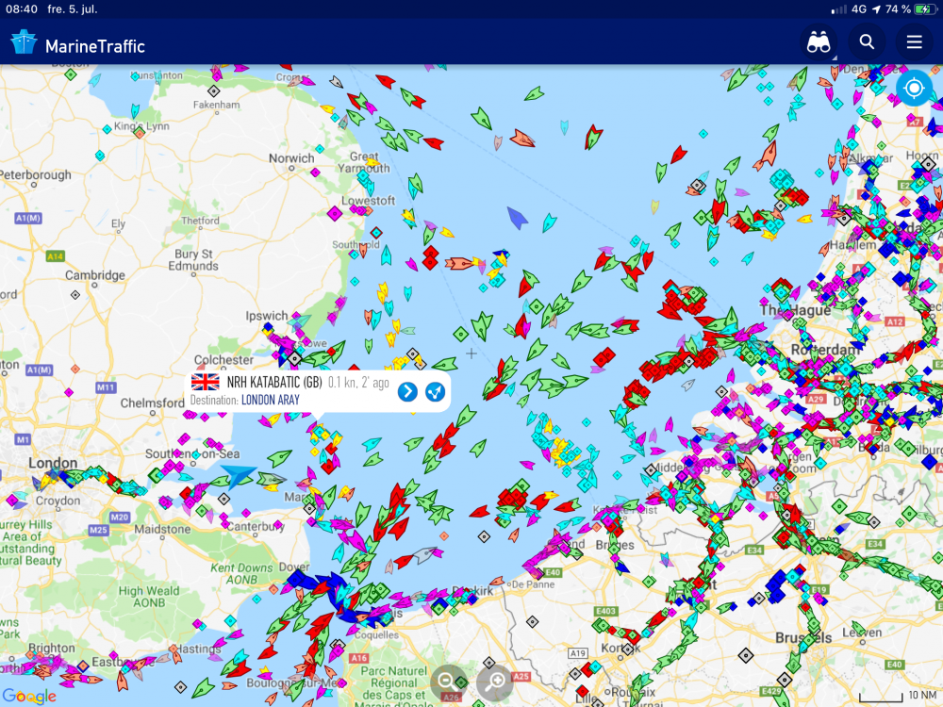
Task: Open NRH KATABATIC vessel details via blue chevron
Action: (407, 391)
